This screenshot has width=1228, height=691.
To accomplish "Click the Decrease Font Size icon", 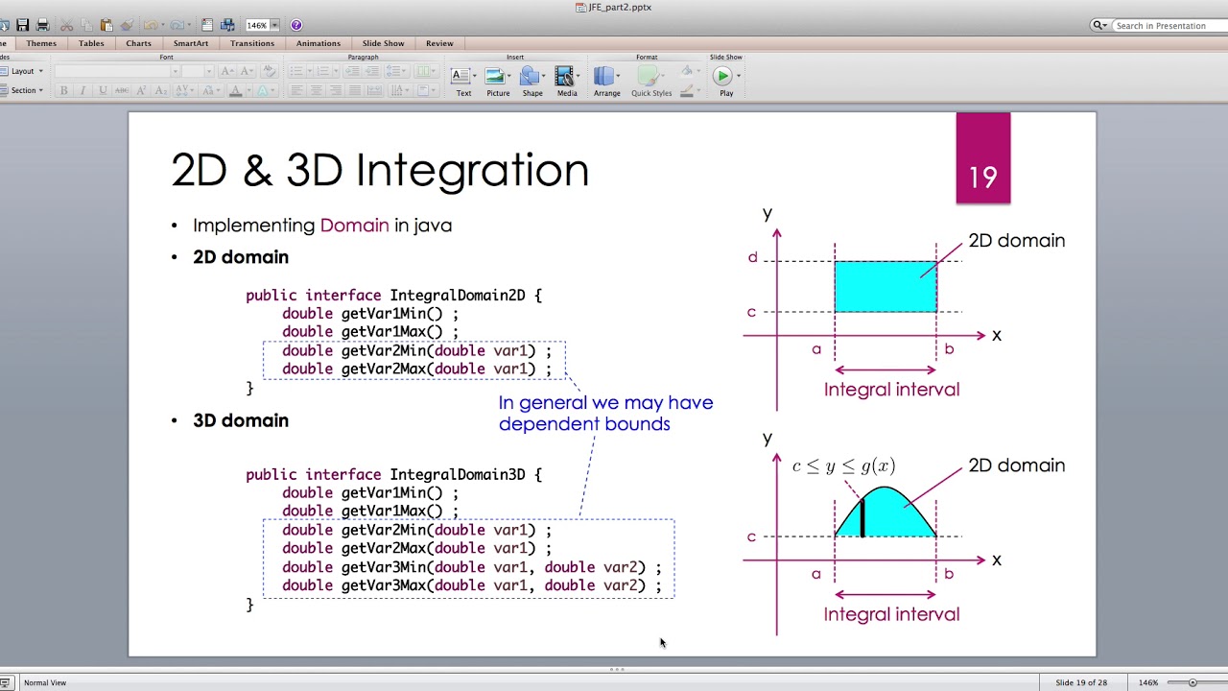I will pyautogui.click(x=246, y=71).
